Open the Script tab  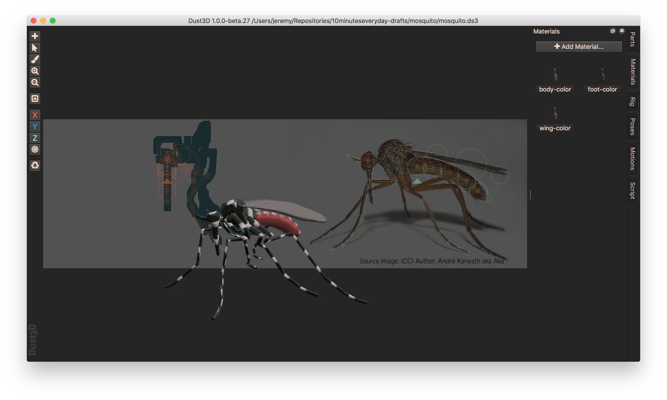[633, 191]
